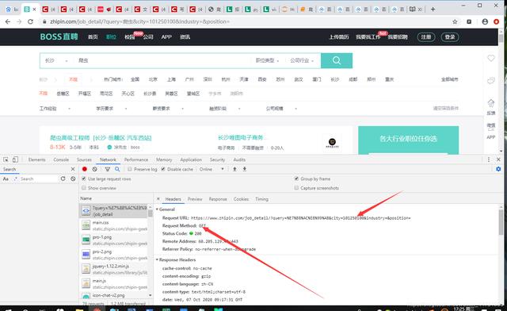Click the 资讯 navigation link
The height and width of the screenshot is (311, 507).
[185, 37]
